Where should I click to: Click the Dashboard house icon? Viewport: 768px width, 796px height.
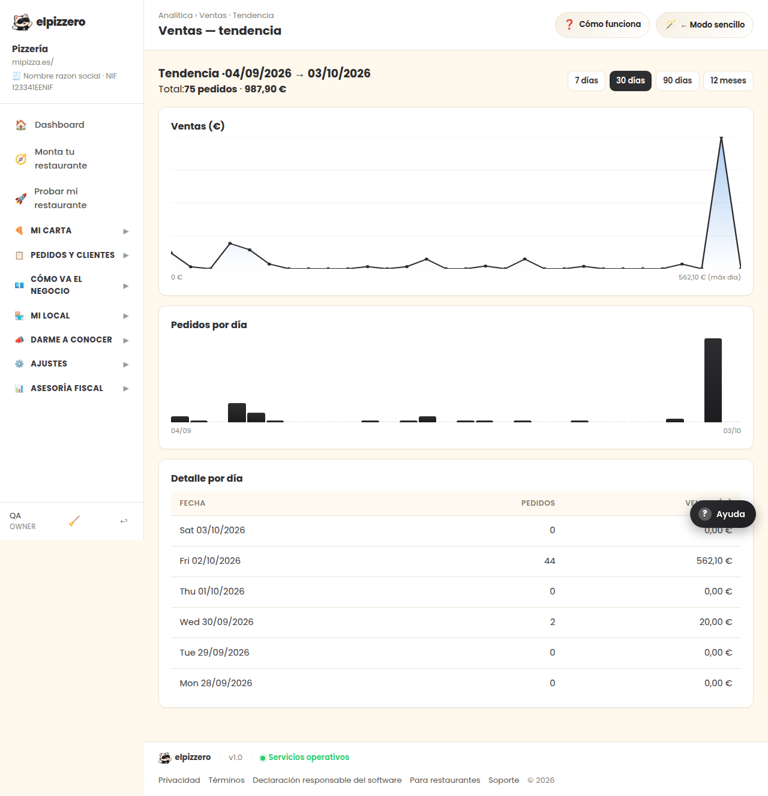click(21, 125)
